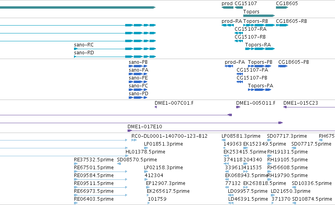This screenshot has height=205, width=335.
Task: Select the SD07717.5prime EST
Action: pos(294,148)
